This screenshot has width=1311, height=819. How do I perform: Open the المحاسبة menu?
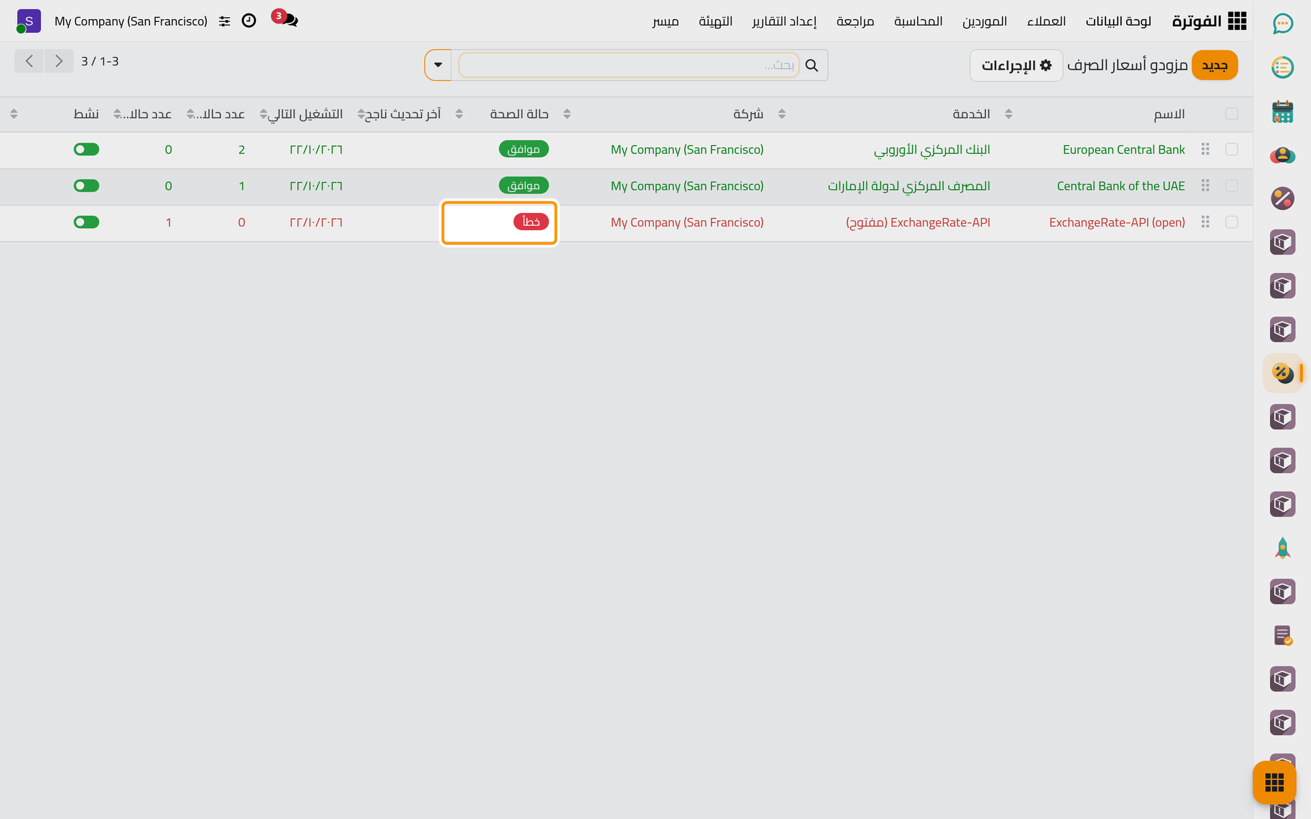point(918,21)
